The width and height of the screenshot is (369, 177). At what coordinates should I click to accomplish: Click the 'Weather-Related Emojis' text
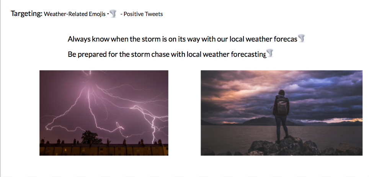pos(75,14)
